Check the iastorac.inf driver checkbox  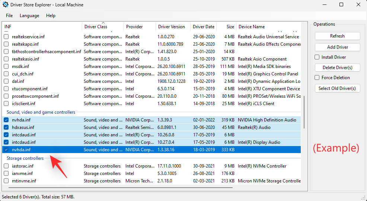pos(6,166)
